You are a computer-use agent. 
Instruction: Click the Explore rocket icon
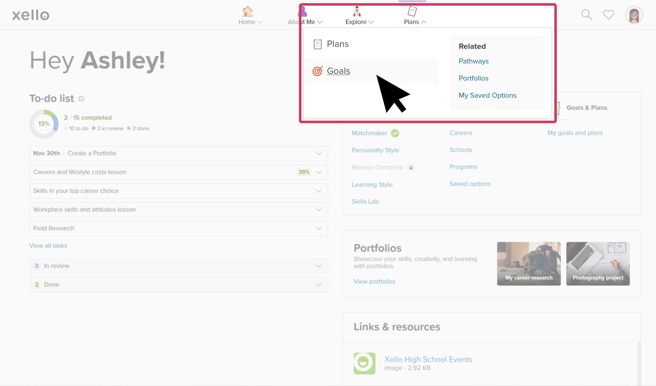tap(357, 12)
